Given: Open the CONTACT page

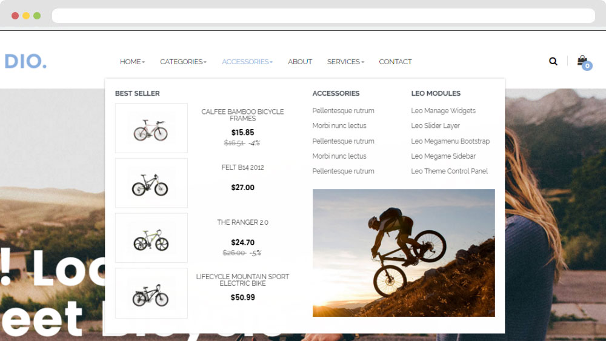Looking at the screenshot, I should click(x=395, y=62).
